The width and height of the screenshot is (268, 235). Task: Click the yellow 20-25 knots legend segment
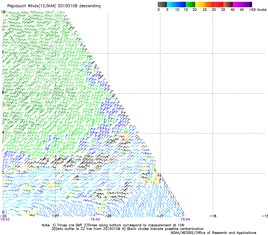[200, 4]
